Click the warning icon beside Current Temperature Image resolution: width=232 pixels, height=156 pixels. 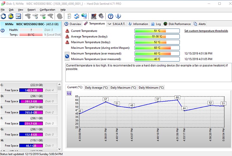coord(67,31)
